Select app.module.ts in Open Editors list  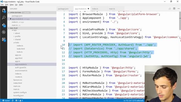32,19
